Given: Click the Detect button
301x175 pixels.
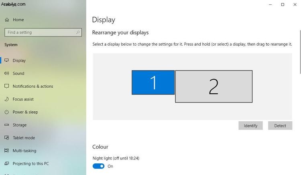Looking at the screenshot, I should pyautogui.click(x=280, y=126).
